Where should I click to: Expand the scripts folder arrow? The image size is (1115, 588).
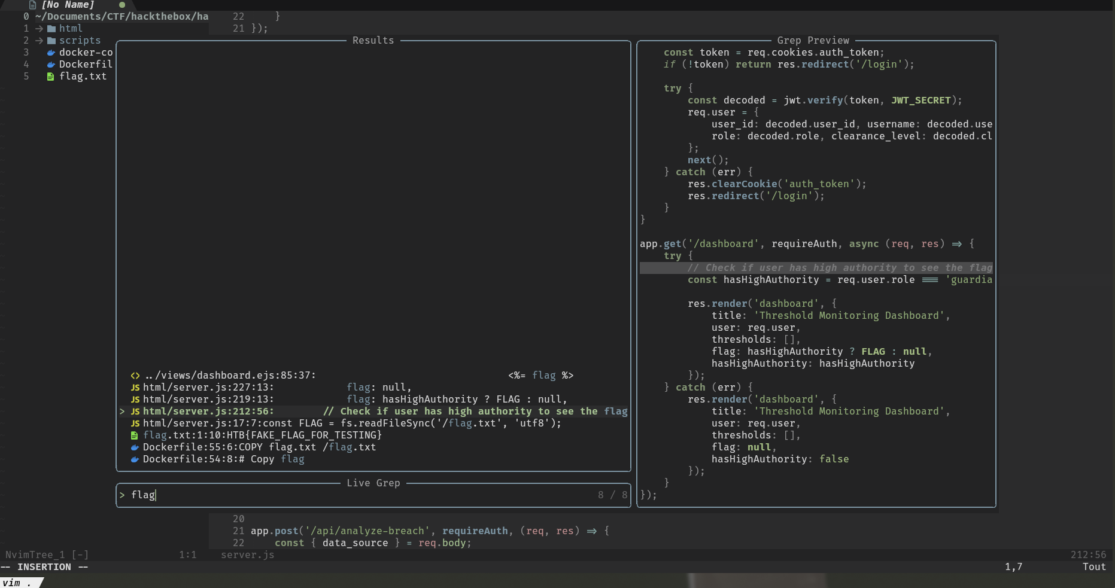(39, 41)
